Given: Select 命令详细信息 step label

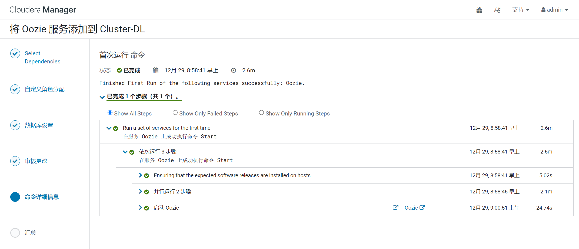Looking at the screenshot, I should click(x=42, y=197).
